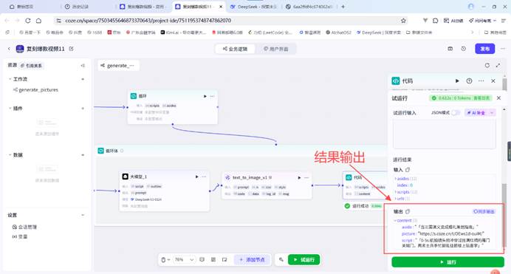Open the 代码 panel more options
511x274 pixels.
coord(481,81)
